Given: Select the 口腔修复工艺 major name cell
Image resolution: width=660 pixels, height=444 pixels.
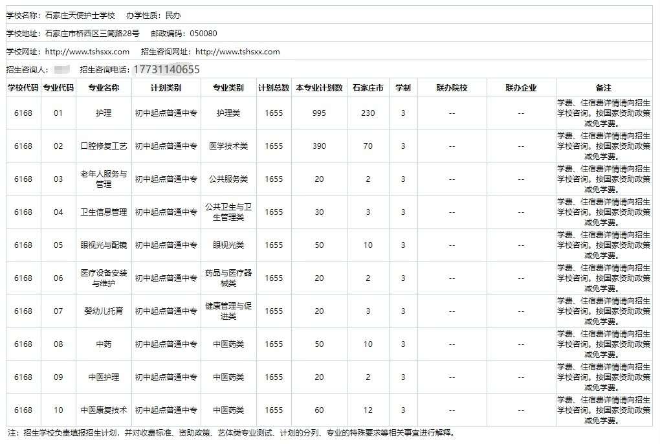Looking at the screenshot, I should click(104, 146).
